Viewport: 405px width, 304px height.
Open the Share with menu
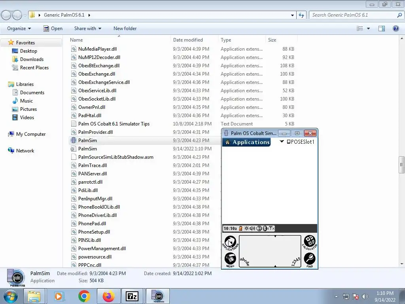87,28
